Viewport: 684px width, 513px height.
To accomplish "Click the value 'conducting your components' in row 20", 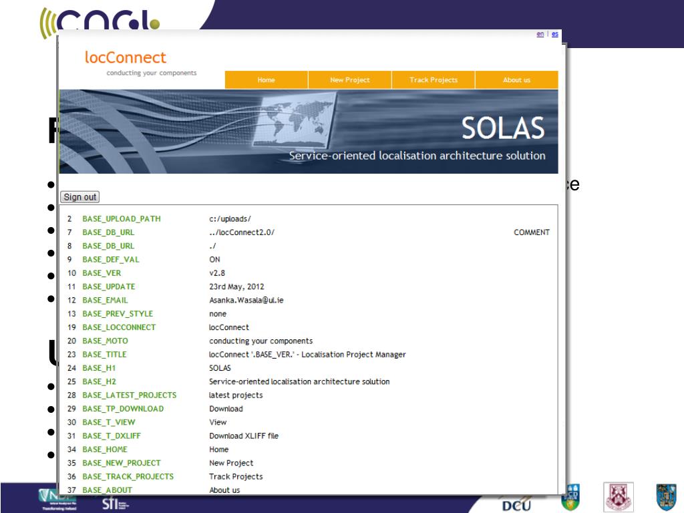I will [261, 341].
